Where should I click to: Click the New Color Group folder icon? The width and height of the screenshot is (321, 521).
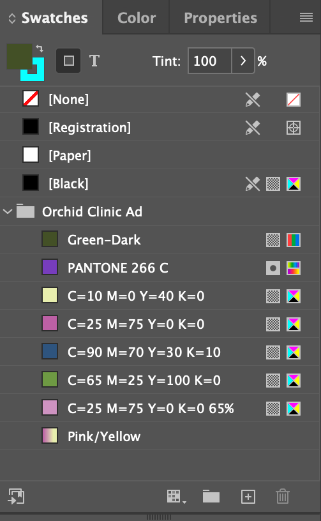[x=211, y=496]
